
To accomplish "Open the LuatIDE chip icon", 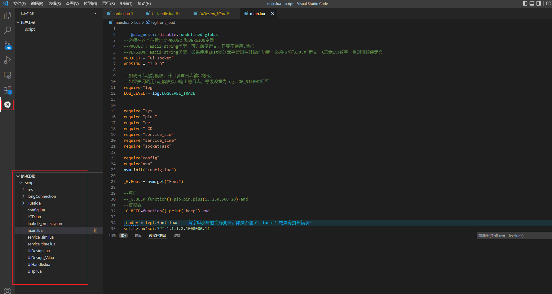I will point(7,105).
